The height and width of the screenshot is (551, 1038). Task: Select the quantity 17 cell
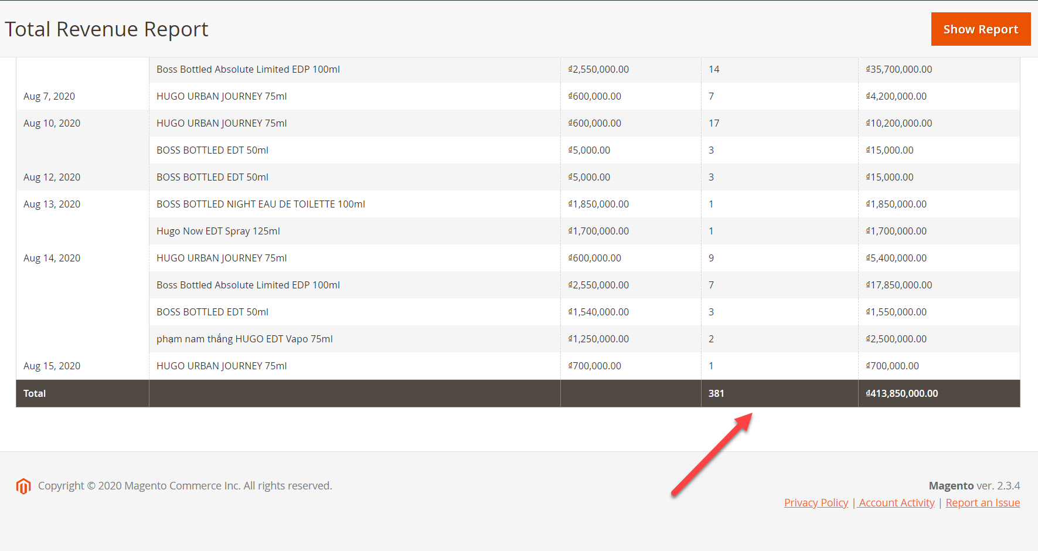point(714,123)
